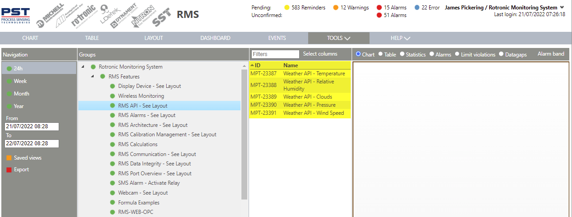Select the Weather API - Temperature row
572x217 pixels.
pyautogui.click(x=300, y=74)
